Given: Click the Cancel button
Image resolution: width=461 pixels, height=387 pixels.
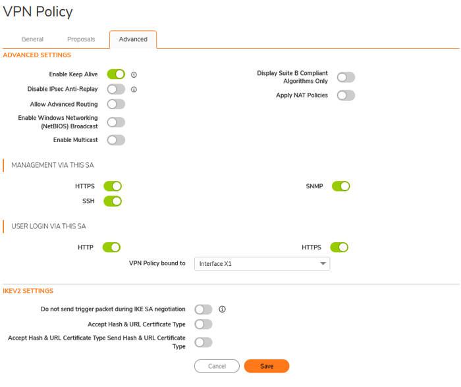Looking at the screenshot, I should tap(217, 366).
